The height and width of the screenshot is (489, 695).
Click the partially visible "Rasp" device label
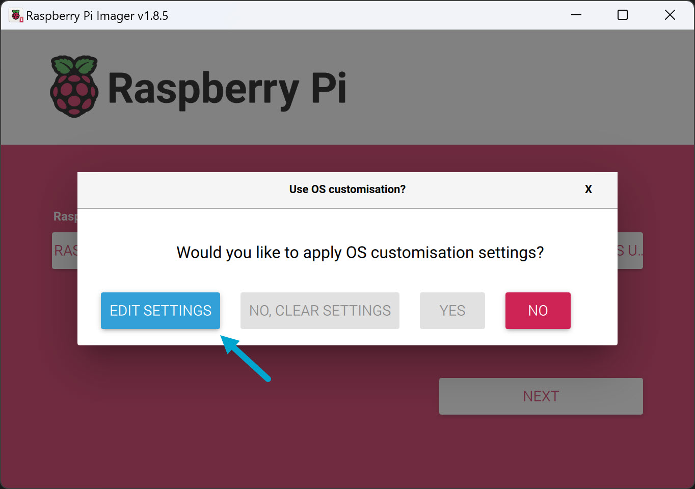pyautogui.click(x=65, y=216)
